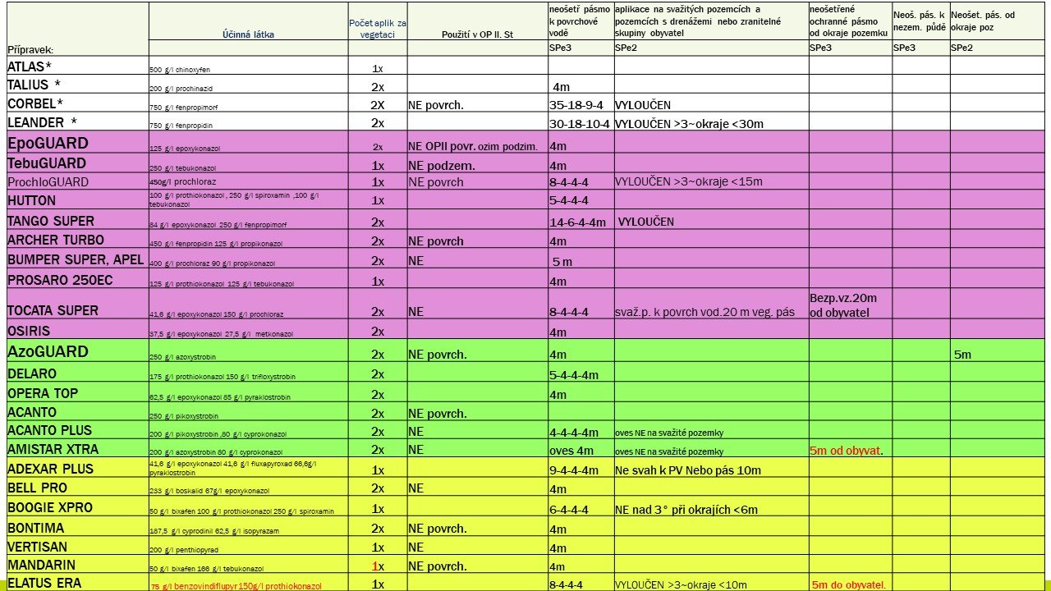Click the EpoGUARD product name

pyautogui.click(x=48, y=143)
